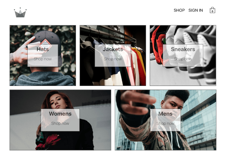Click Shop now under Jackets
The width and height of the screenshot is (226, 157).
[113, 59]
